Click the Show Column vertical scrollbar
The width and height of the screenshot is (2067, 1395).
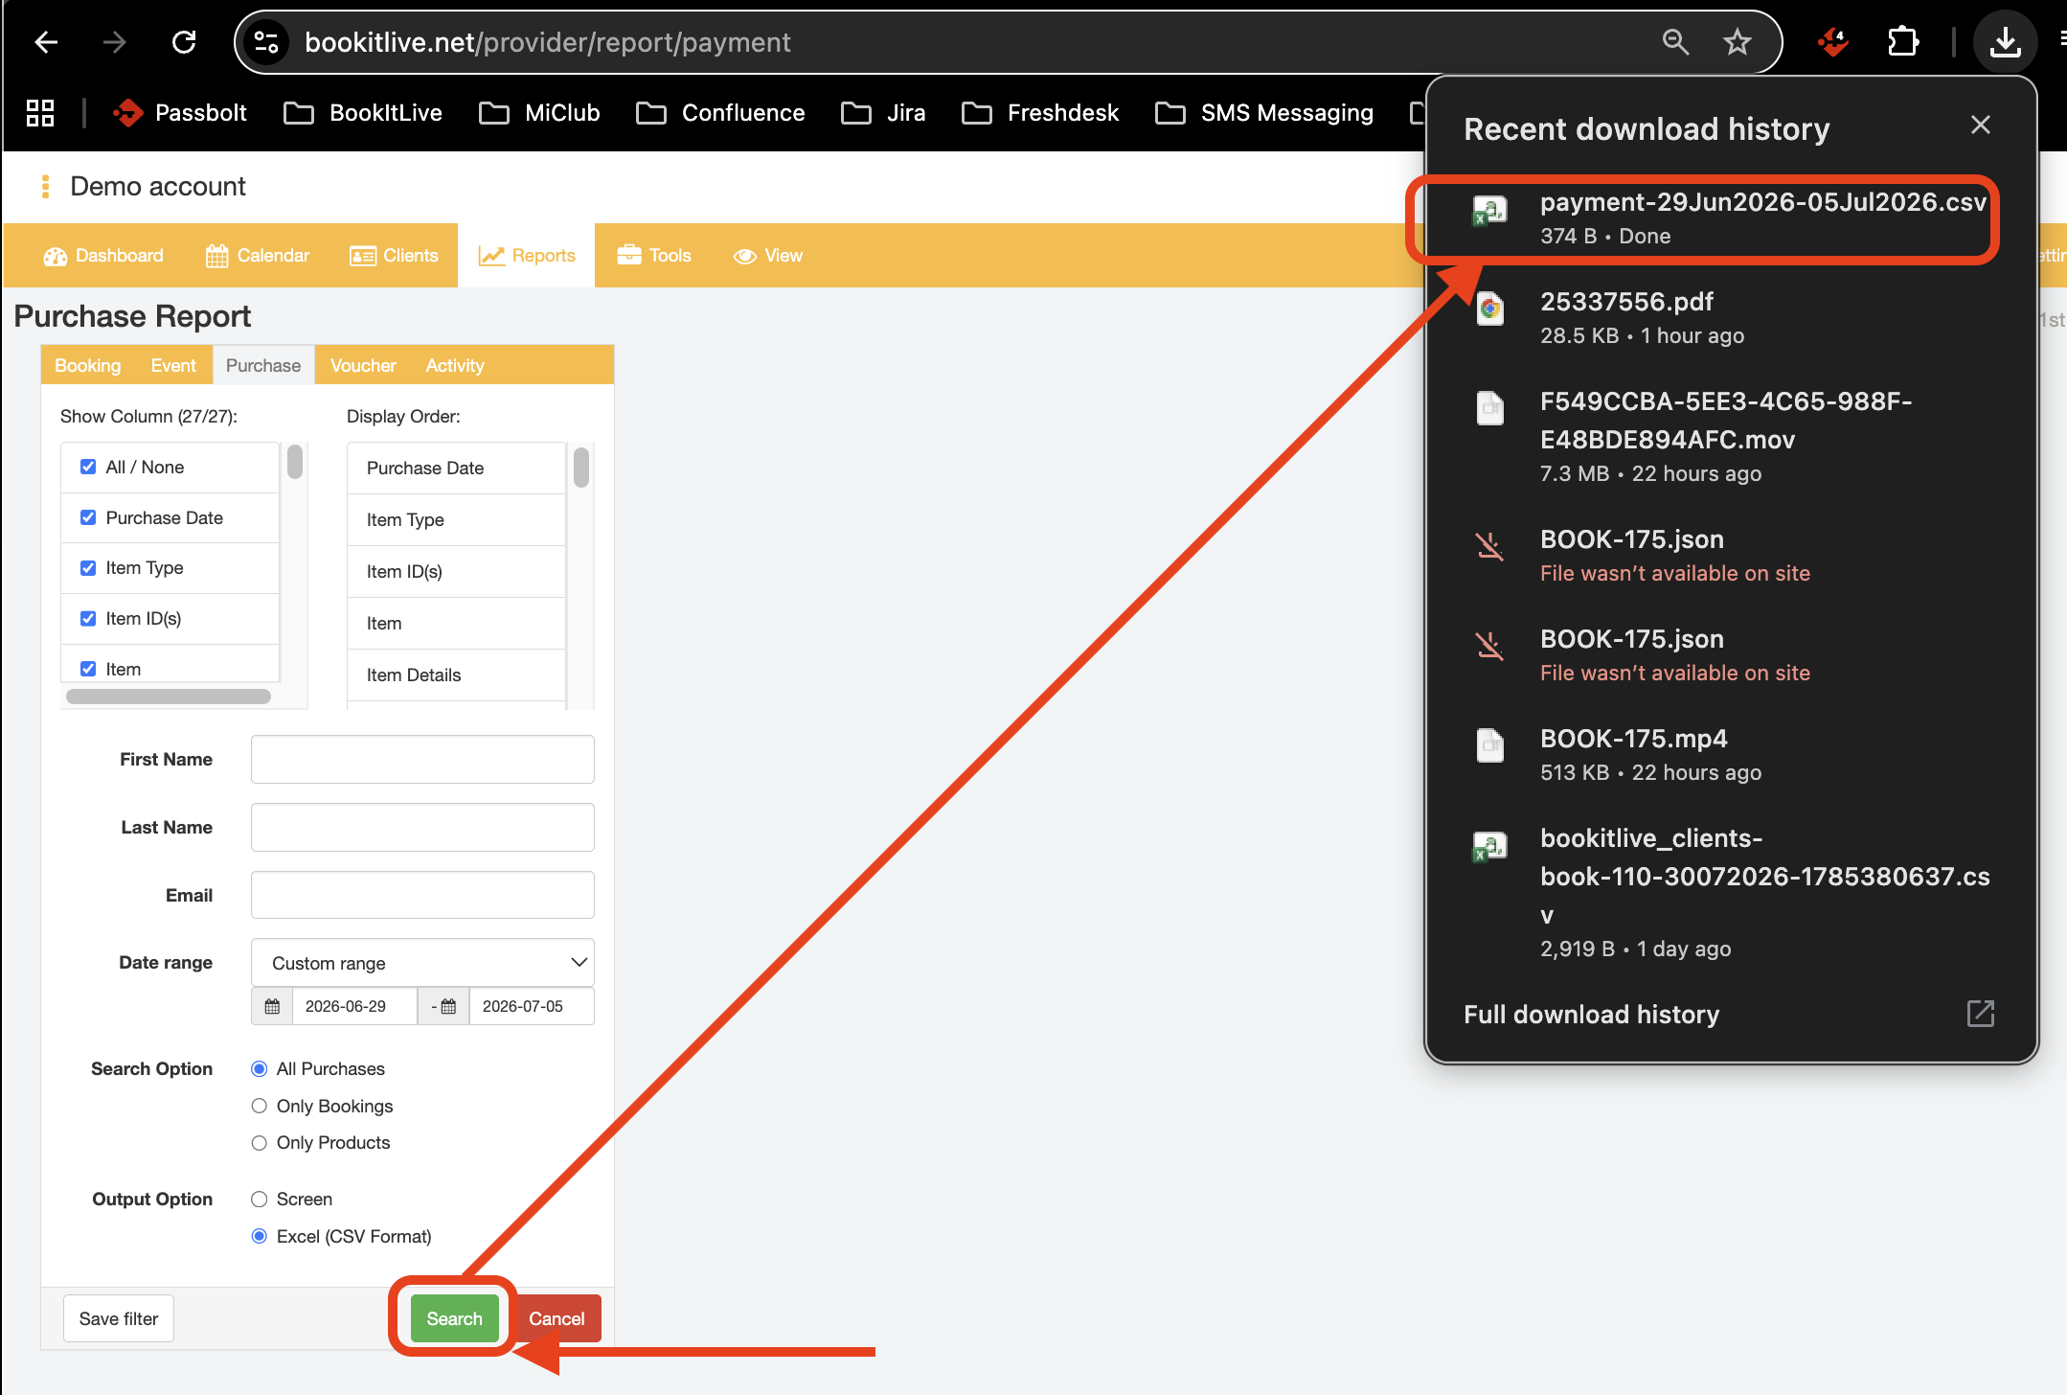(x=295, y=462)
